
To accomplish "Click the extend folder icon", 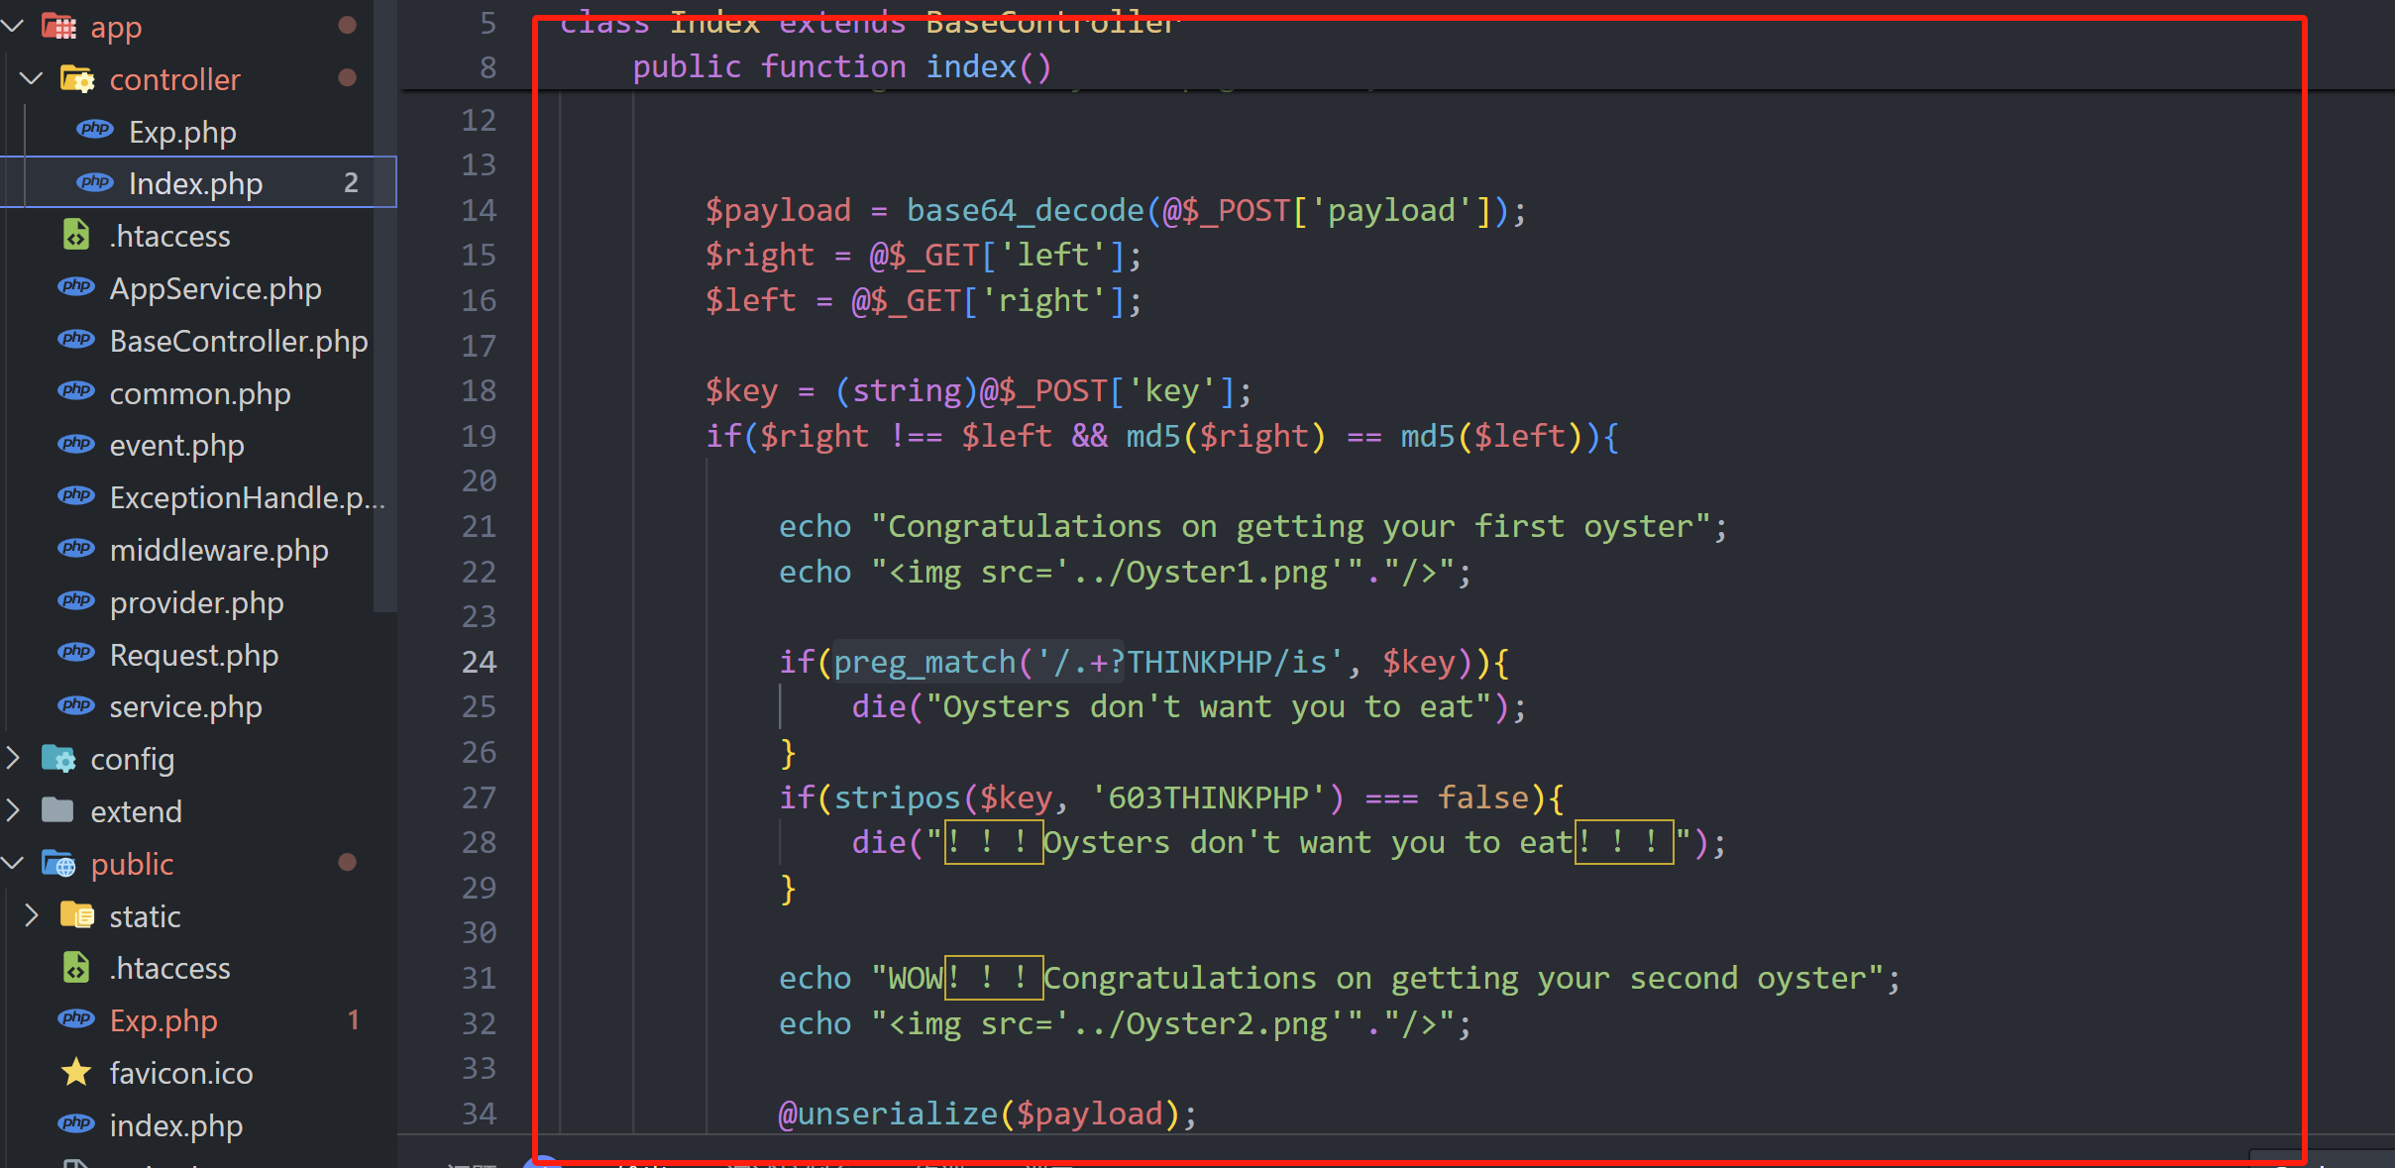I will (x=58, y=811).
